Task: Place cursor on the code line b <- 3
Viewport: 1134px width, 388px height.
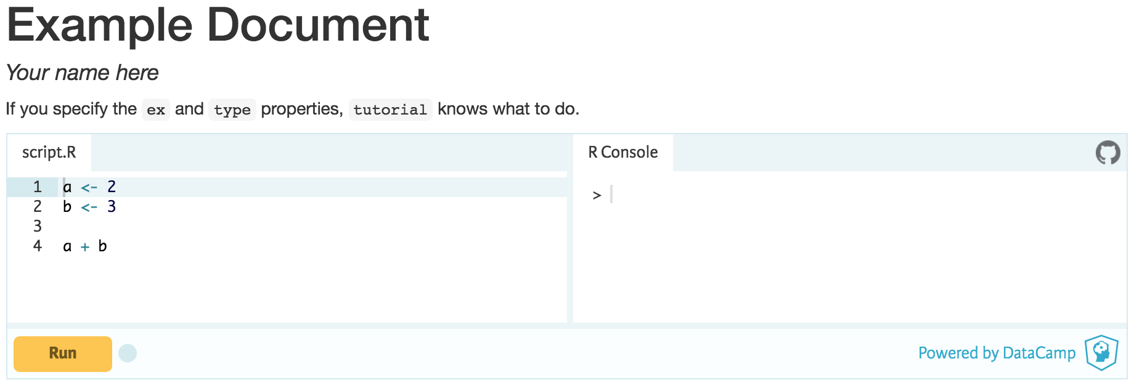Action: (88, 206)
